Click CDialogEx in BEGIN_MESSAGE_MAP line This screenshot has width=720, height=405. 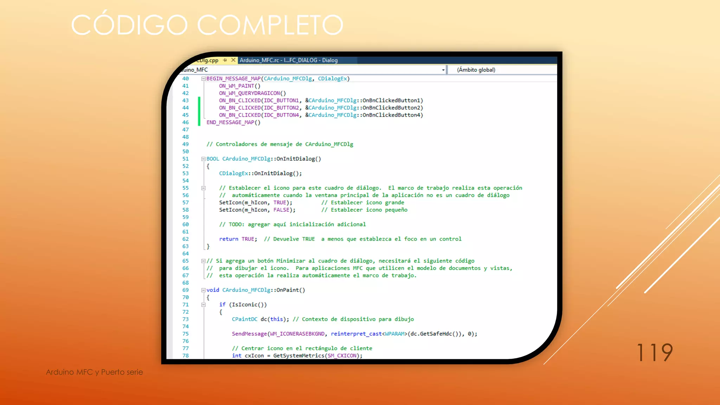coord(332,79)
